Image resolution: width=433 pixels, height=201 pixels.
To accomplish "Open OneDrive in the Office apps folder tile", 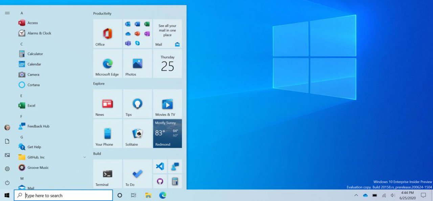I will 128,34.
